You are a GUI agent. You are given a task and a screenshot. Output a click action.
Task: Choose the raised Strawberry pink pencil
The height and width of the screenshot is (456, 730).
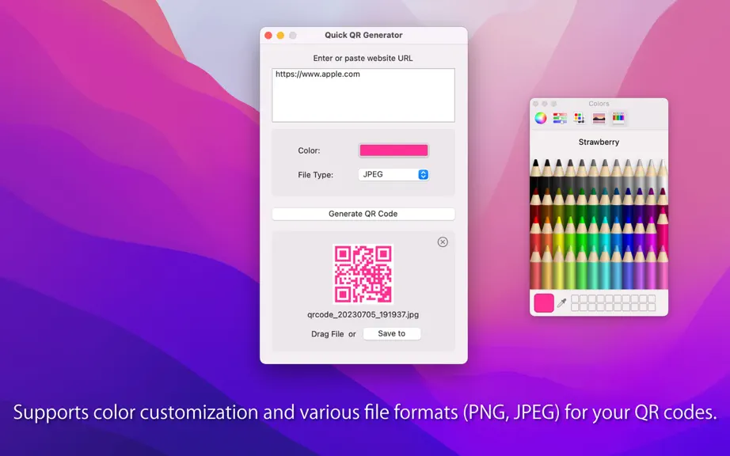pos(662,228)
